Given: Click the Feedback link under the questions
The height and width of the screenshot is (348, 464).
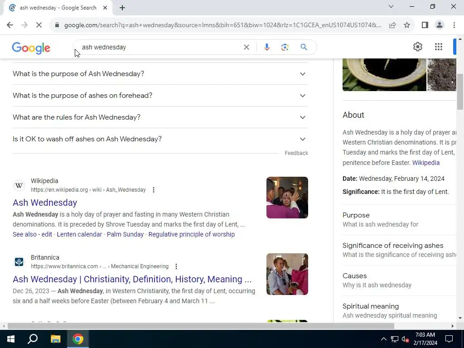Looking at the screenshot, I should [x=296, y=153].
